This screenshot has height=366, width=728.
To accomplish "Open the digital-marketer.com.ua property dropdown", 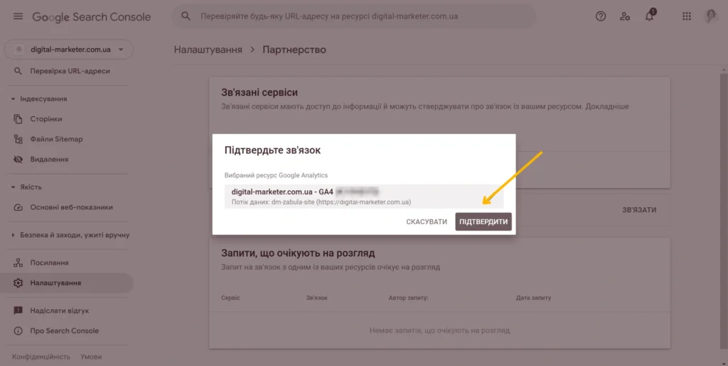I will pos(69,50).
